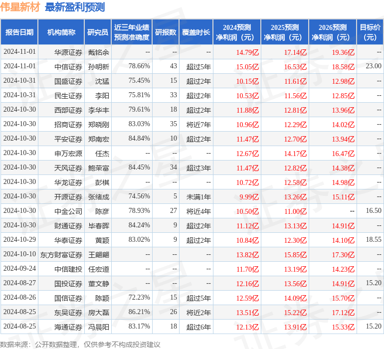384x349 pixels.
Task: Click the 16.50 target price value
Action: pos(374,210)
